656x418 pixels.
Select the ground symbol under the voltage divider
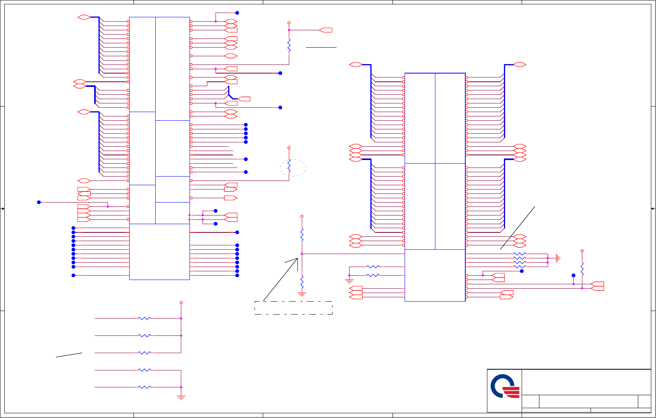(302, 294)
